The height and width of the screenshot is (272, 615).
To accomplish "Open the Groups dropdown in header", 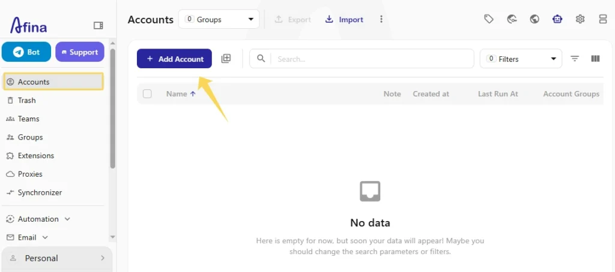I will 219,19.
